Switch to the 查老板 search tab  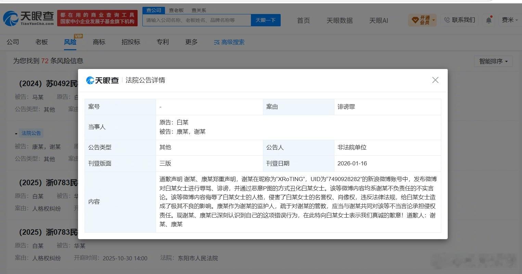[176, 10]
